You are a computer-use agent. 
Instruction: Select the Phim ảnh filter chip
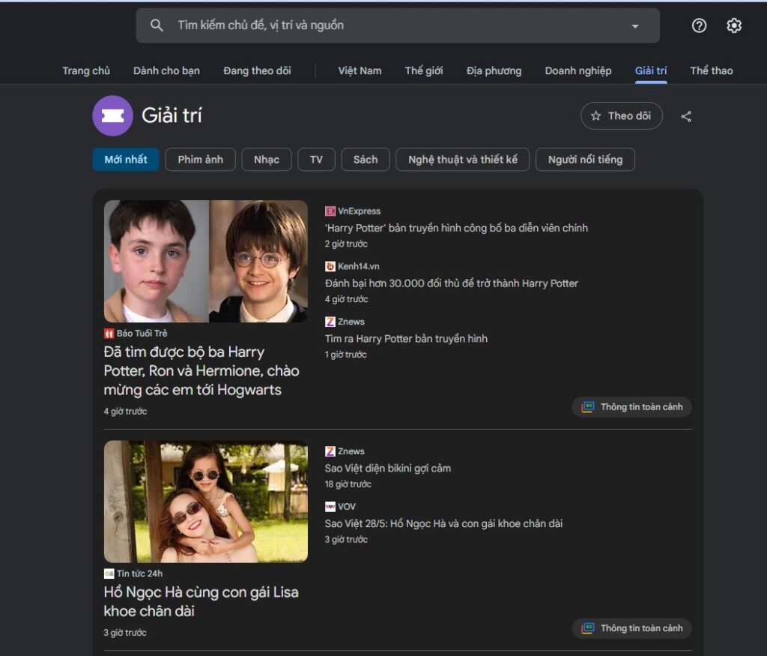tap(200, 160)
